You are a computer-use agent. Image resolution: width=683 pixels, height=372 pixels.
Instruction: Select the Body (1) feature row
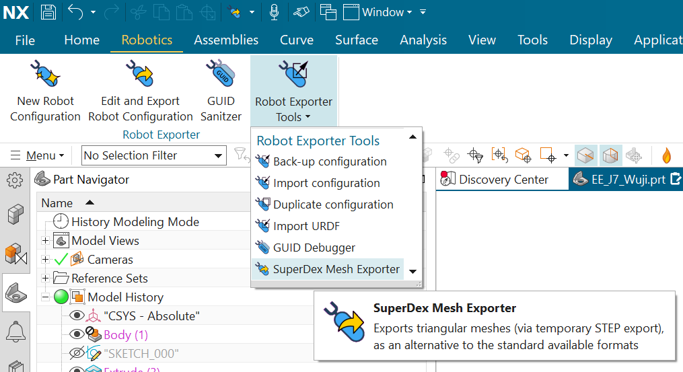tap(126, 334)
